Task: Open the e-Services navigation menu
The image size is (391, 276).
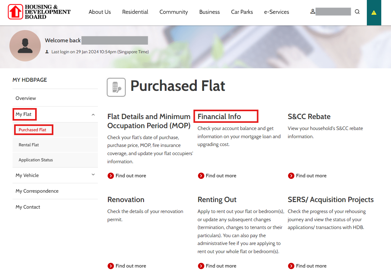Action: tap(276, 12)
